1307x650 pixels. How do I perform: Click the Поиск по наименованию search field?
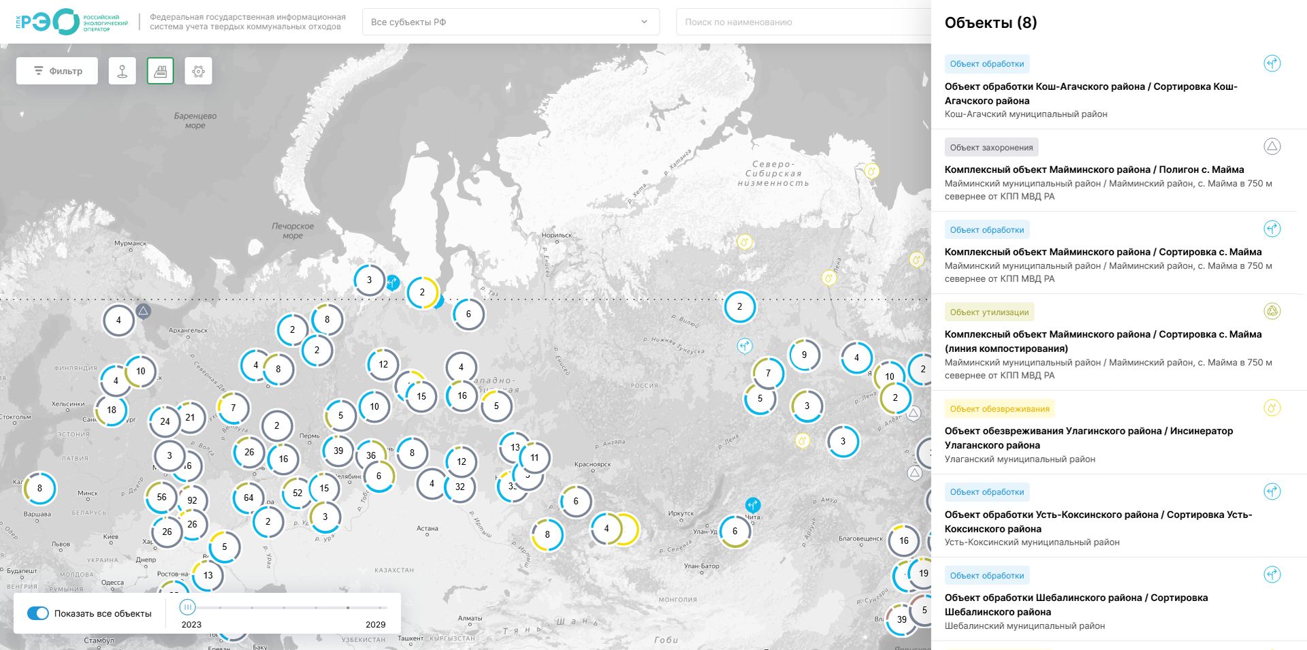point(803,22)
